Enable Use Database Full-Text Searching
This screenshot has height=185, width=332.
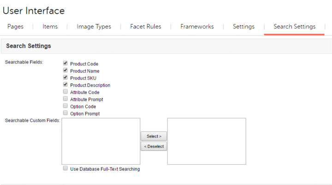pyautogui.click(x=65, y=168)
